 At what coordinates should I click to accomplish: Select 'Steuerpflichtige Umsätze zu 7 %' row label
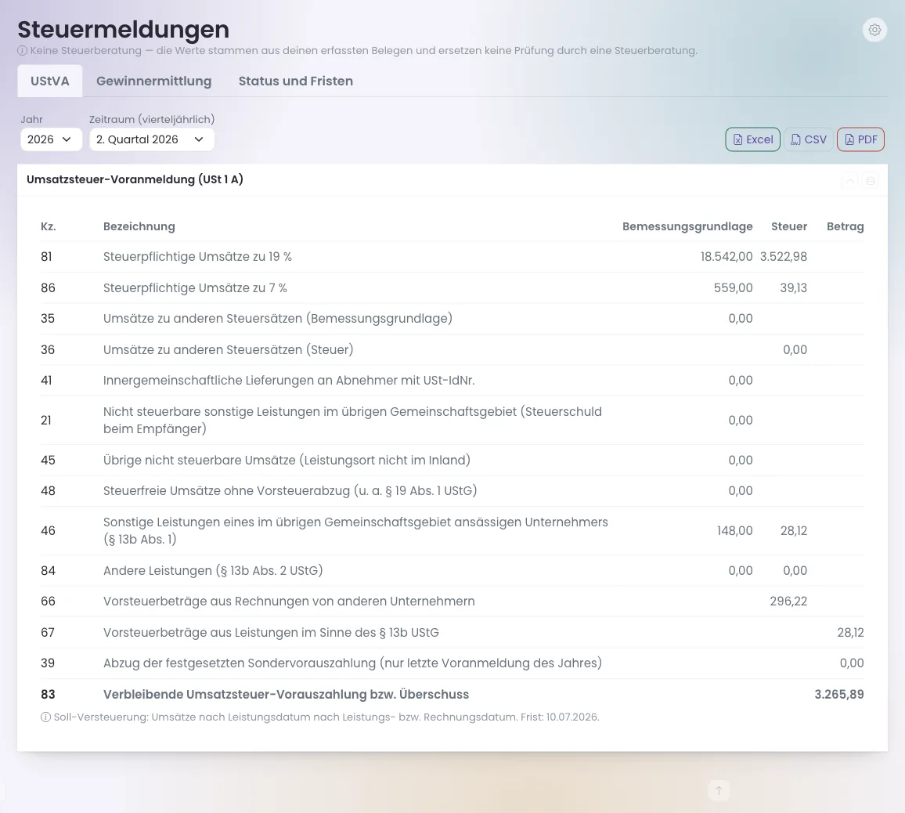195,288
